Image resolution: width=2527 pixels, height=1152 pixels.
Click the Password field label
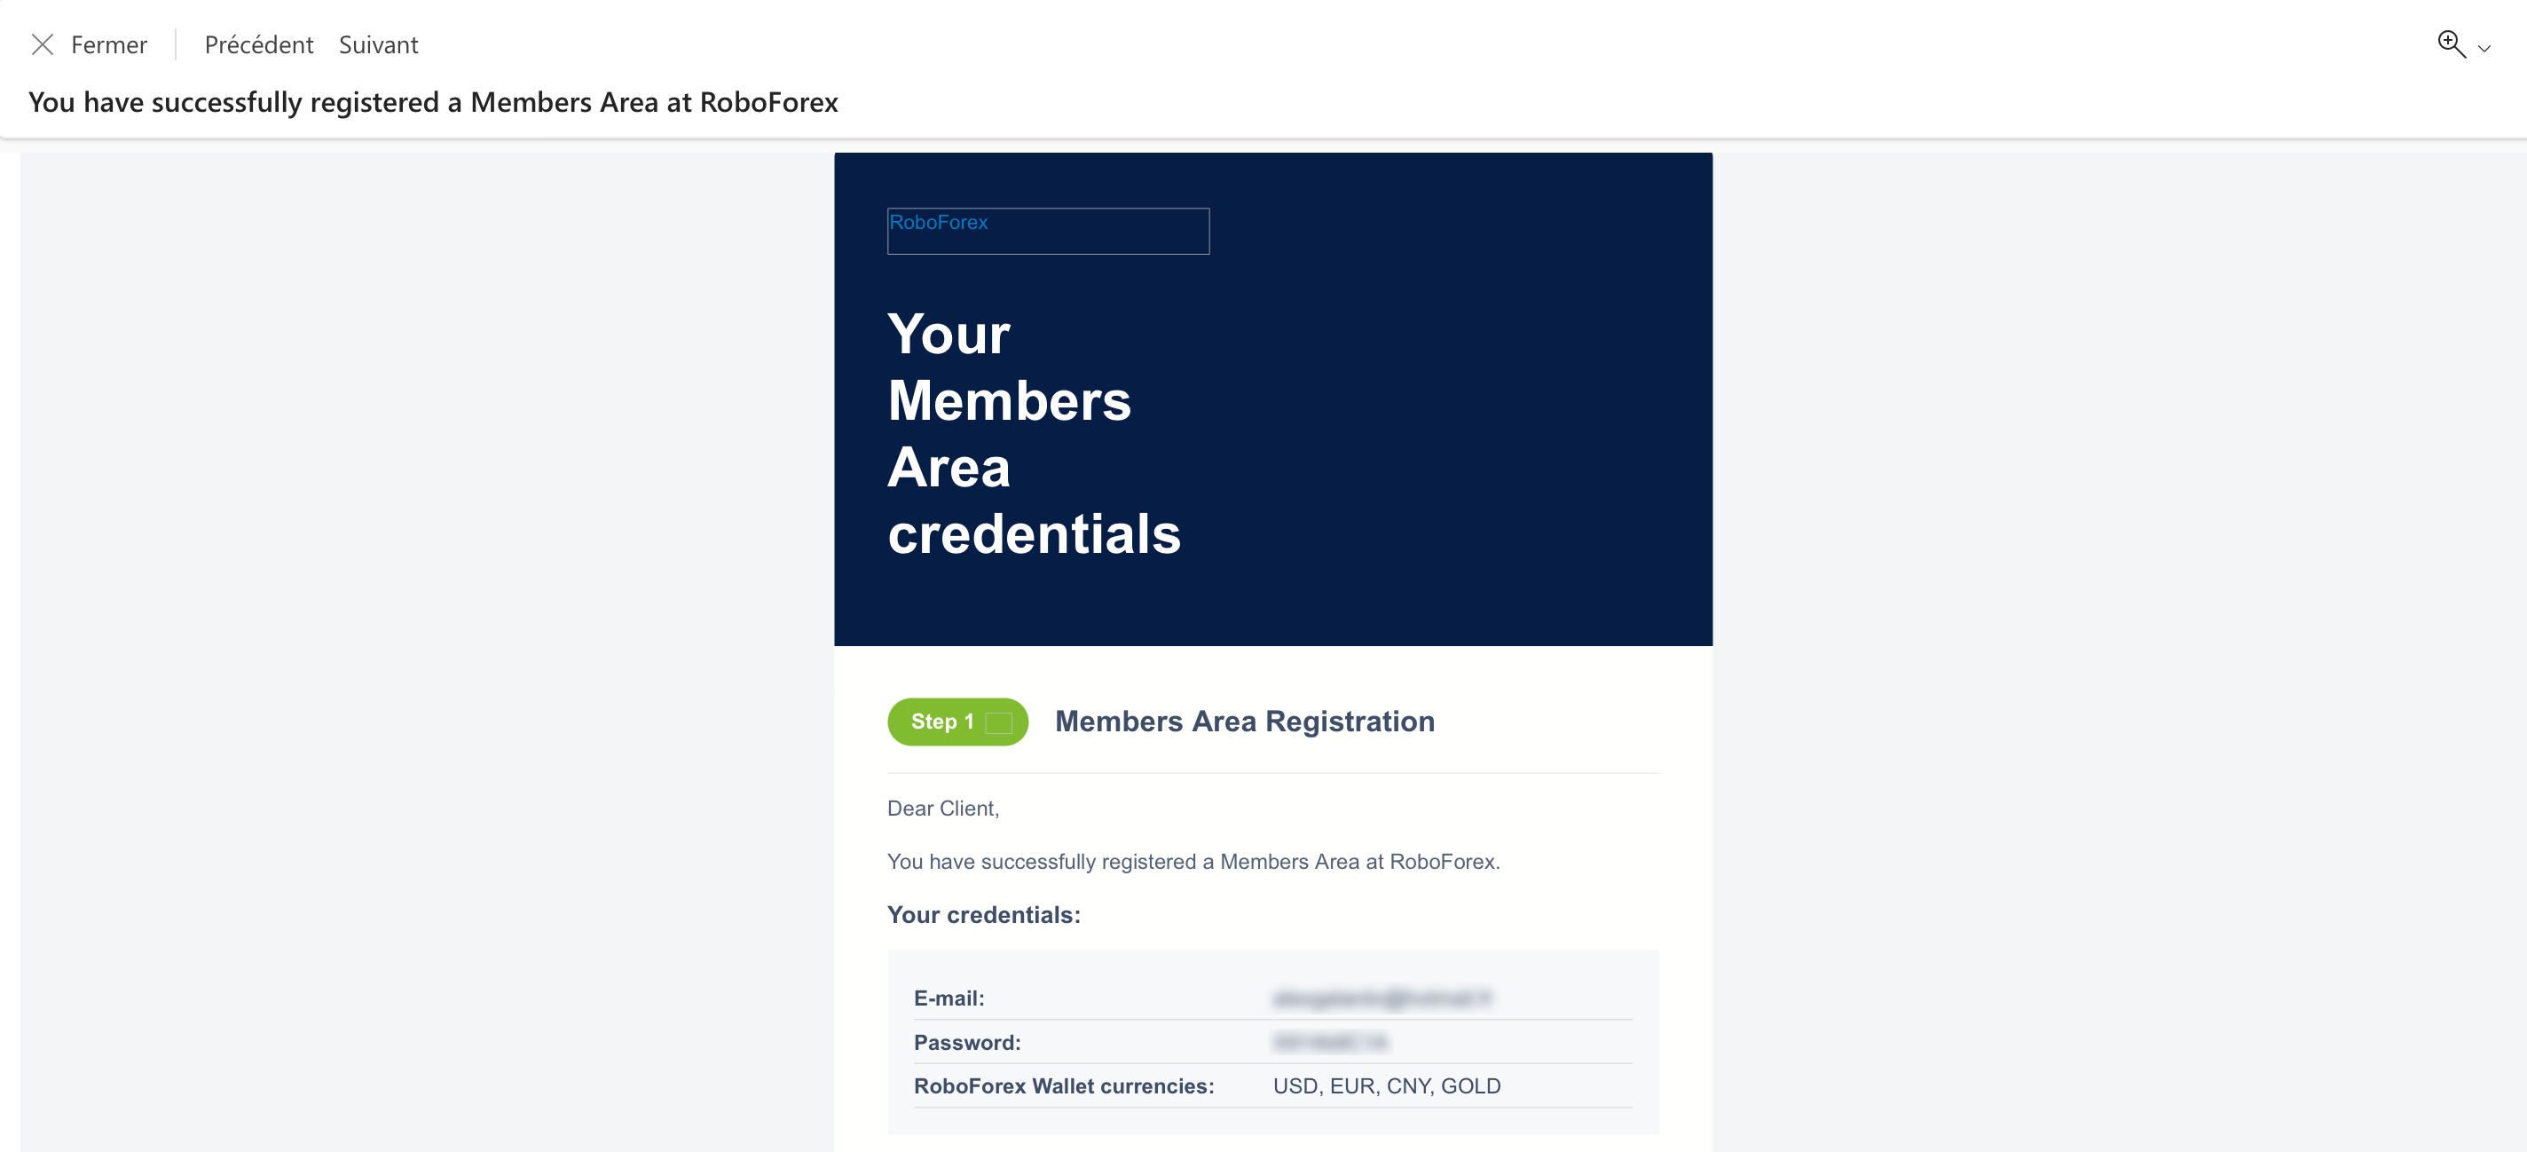tap(967, 1042)
